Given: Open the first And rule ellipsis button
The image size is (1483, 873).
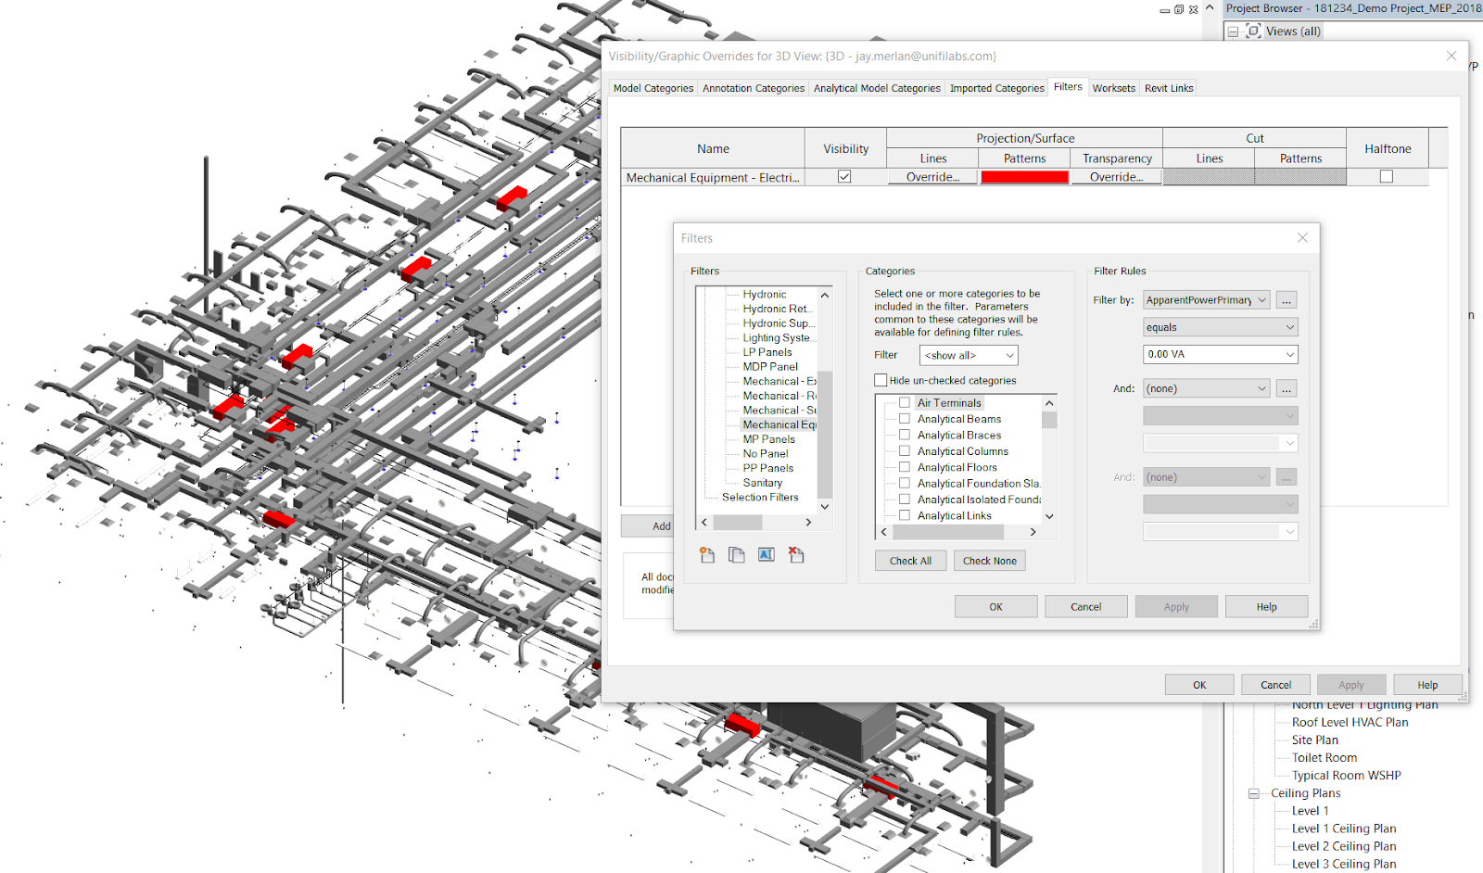Looking at the screenshot, I should [1287, 389].
